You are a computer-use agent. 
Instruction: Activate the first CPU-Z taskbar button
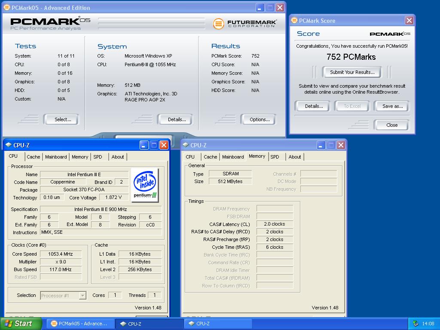tap(149, 324)
